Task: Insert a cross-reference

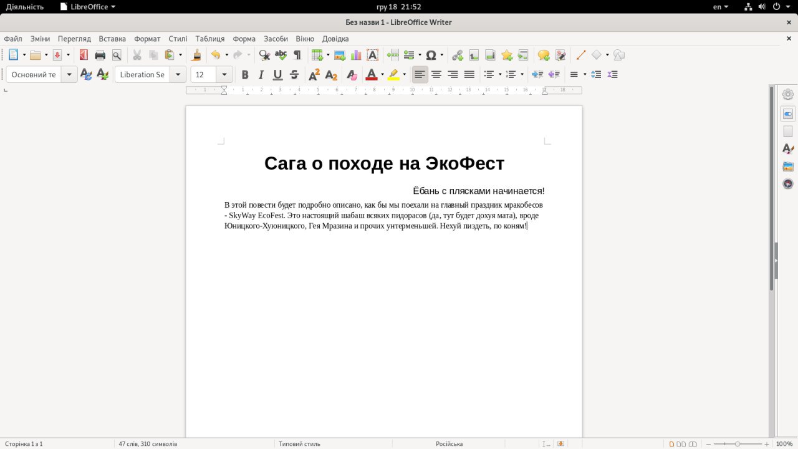Action: [x=523, y=55]
